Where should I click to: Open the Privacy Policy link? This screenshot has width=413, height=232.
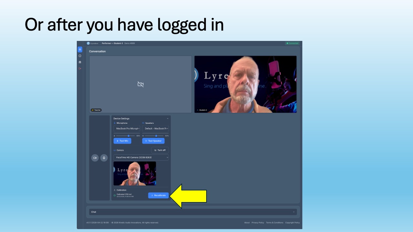(x=257, y=223)
